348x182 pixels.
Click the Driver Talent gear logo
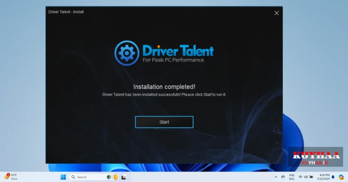point(127,53)
